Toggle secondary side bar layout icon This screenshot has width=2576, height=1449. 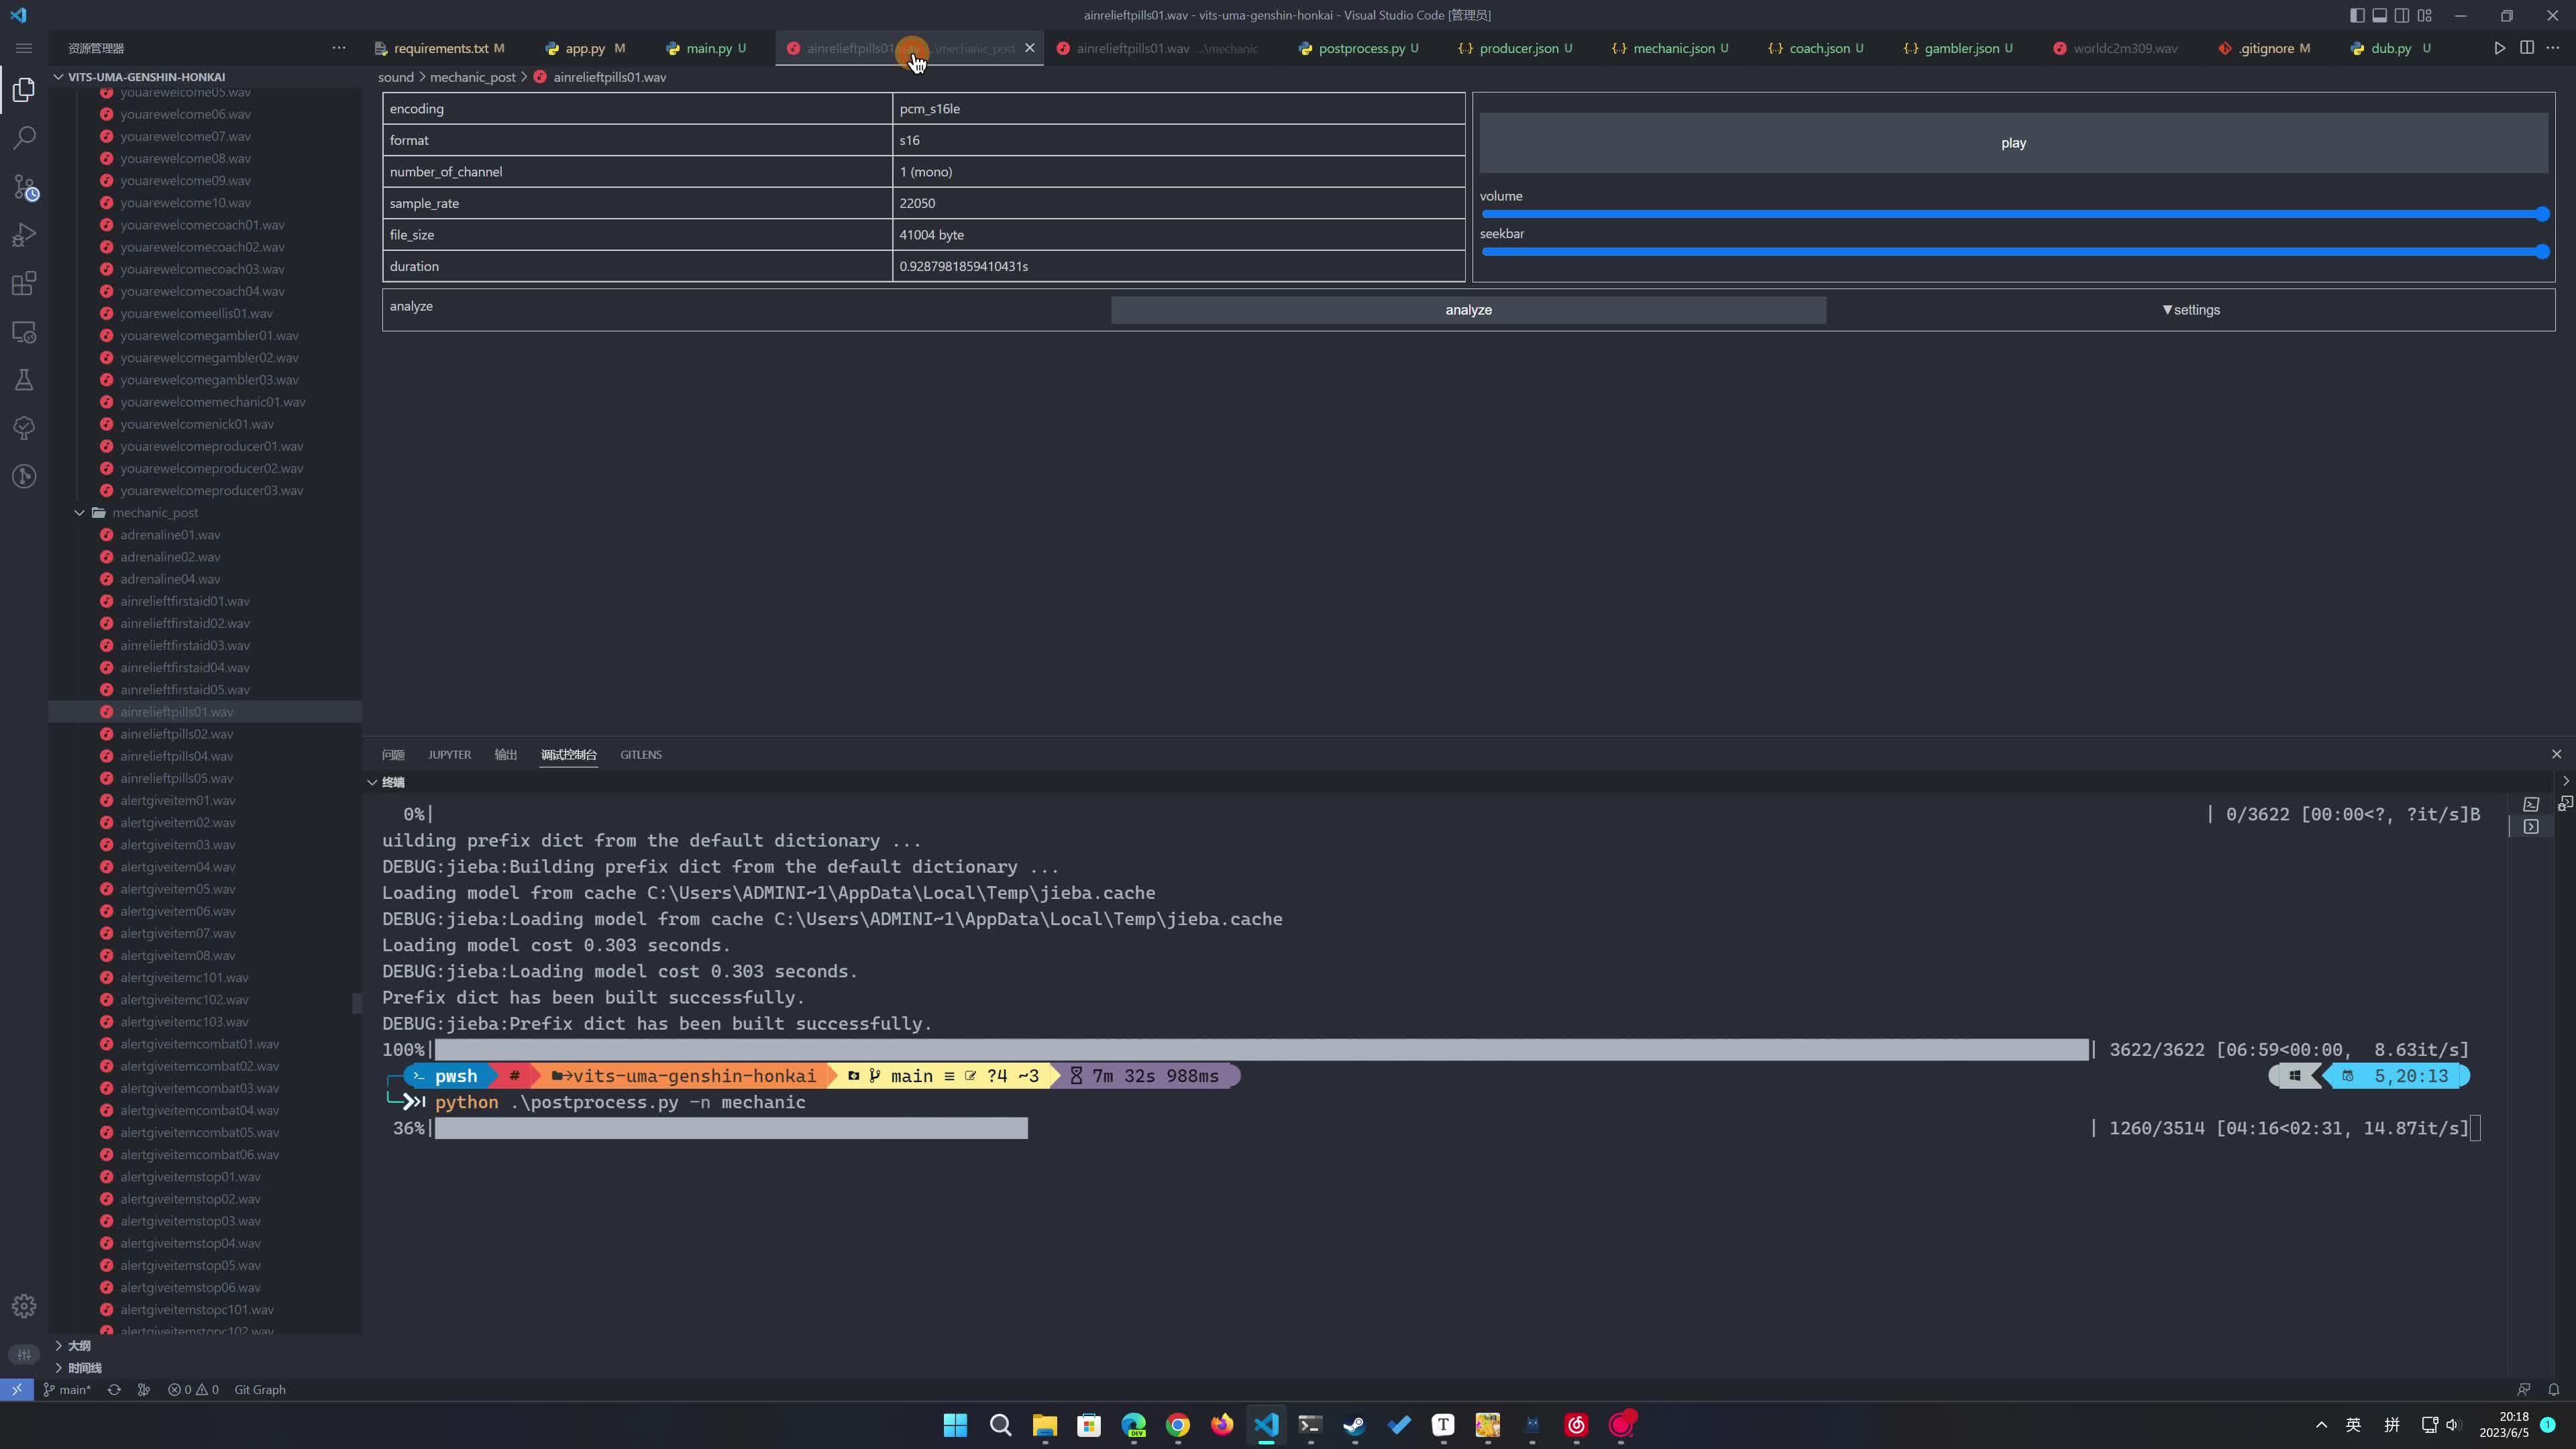pos(2402,15)
